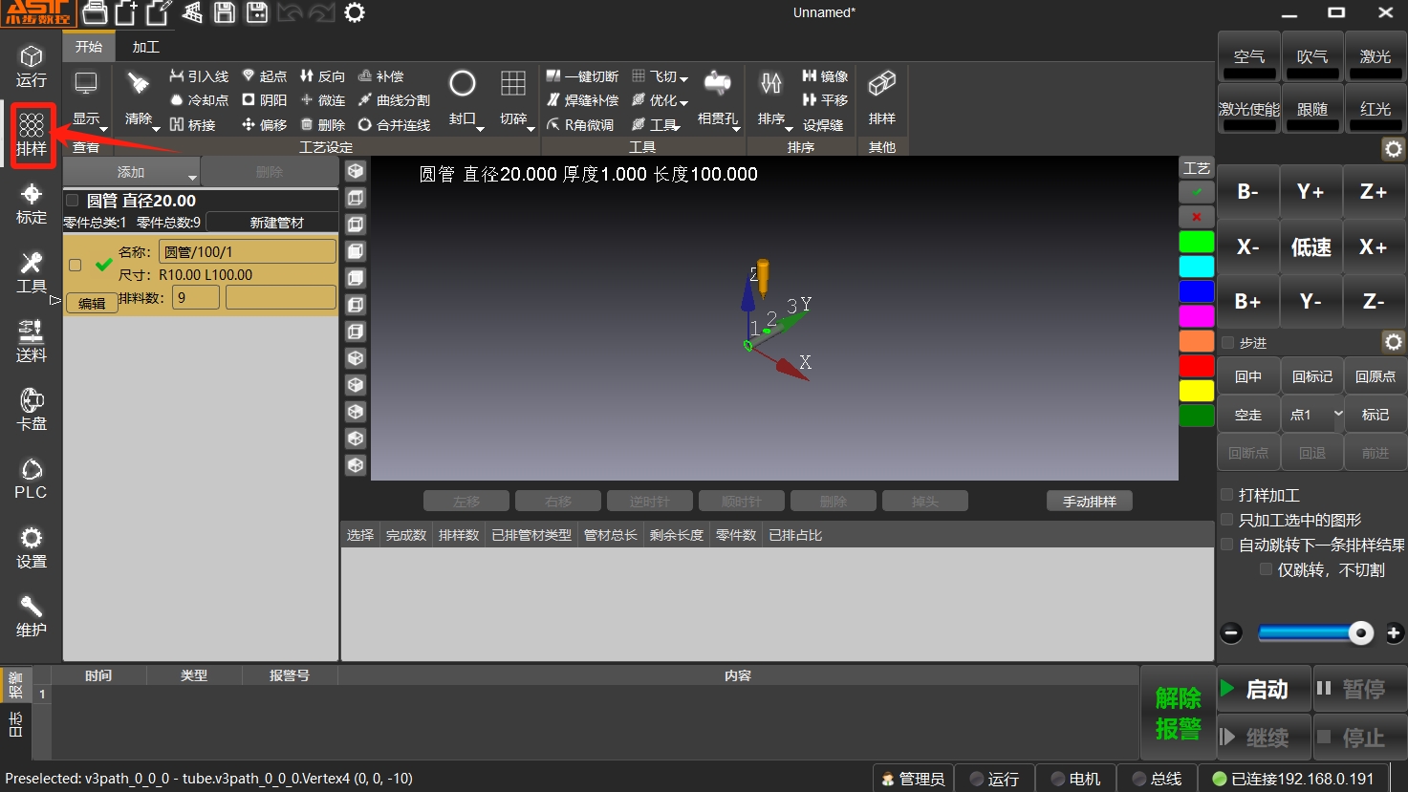
Task: Open the 标定 calibration sidebar icon
Action: (x=32, y=203)
